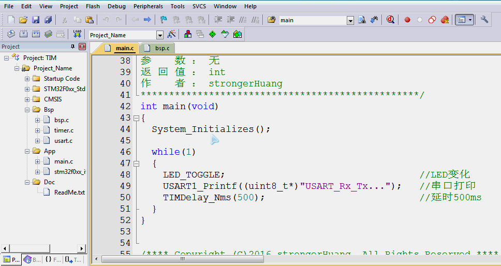The height and width of the screenshot is (266, 501).
Task: Click the Save file toolbar icon
Action: pos(36,20)
